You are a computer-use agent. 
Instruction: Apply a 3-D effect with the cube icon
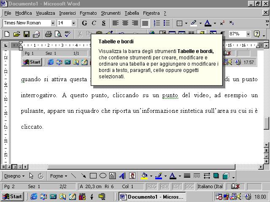(x=226, y=176)
